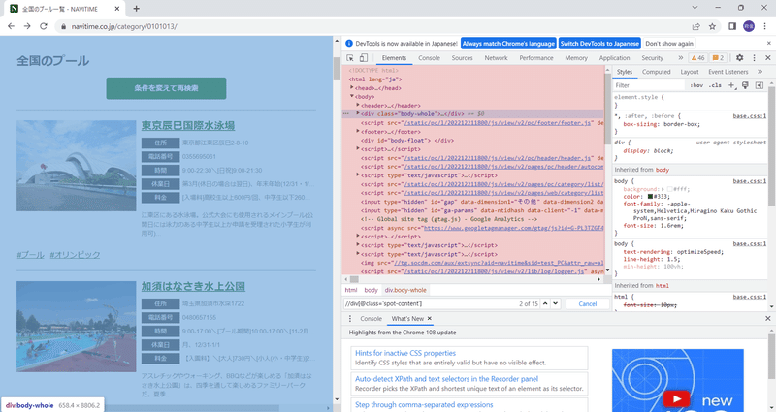Toggle the :hov element state panel
The width and height of the screenshot is (776, 412).
696,85
